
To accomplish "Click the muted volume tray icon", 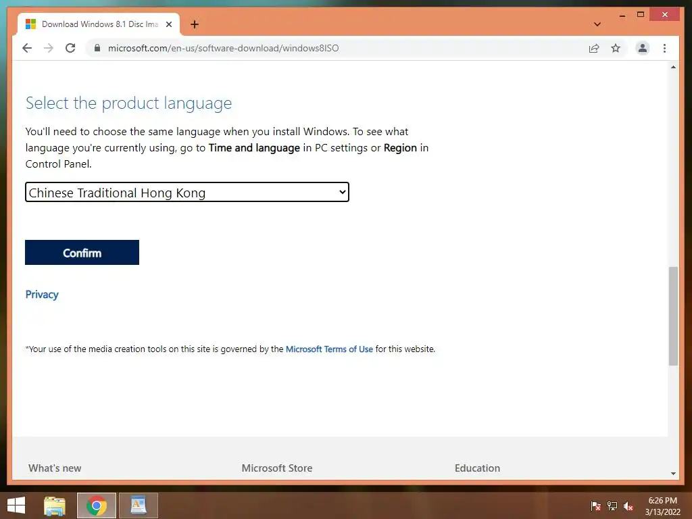I will (x=628, y=506).
